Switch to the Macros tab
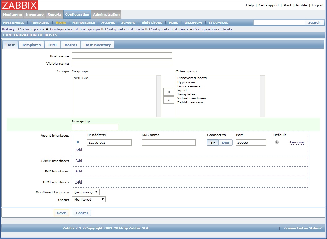Viewport: 327px width, 239px height. coord(71,45)
